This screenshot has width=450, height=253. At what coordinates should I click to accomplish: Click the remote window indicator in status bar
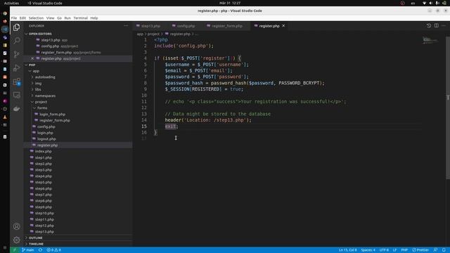click(14, 250)
